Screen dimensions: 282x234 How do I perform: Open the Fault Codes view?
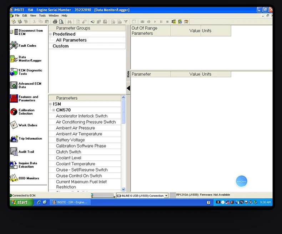point(23,45)
